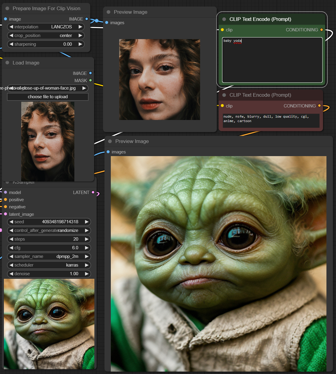The width and height of the screenshot is (336, 374).
Task: Click CONDITIONING output of the baby yoda prompt node
Action: click(321, 30)
